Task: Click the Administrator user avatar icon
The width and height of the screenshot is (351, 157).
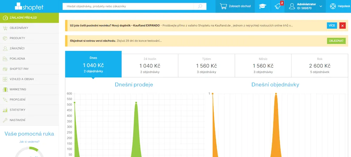Action: [x=292, y=6]
